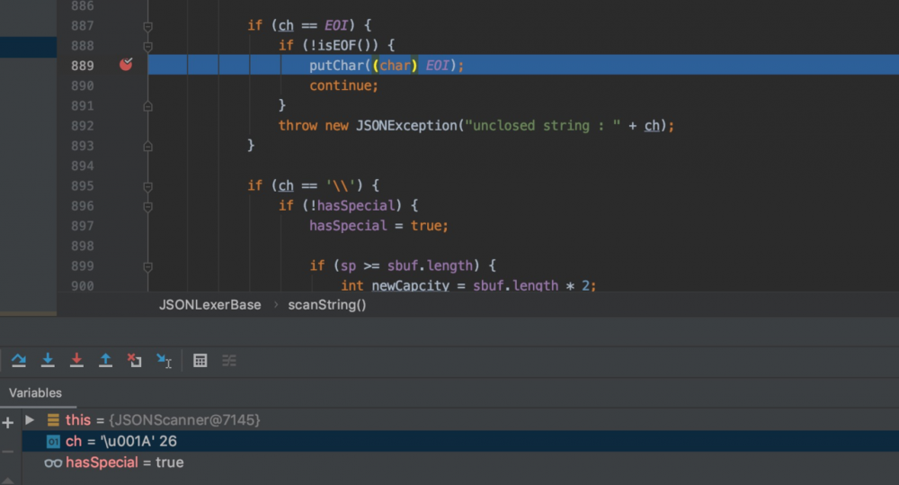Click scanString() in the breadcrumb
Screen dimensions: 899x485
327,305
